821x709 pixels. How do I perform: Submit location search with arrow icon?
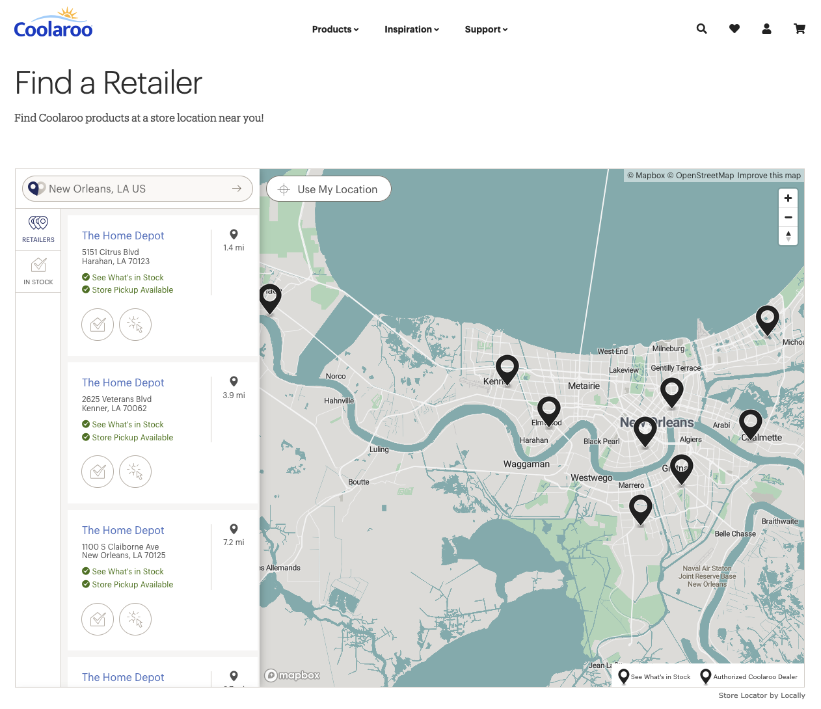point(237,189)
